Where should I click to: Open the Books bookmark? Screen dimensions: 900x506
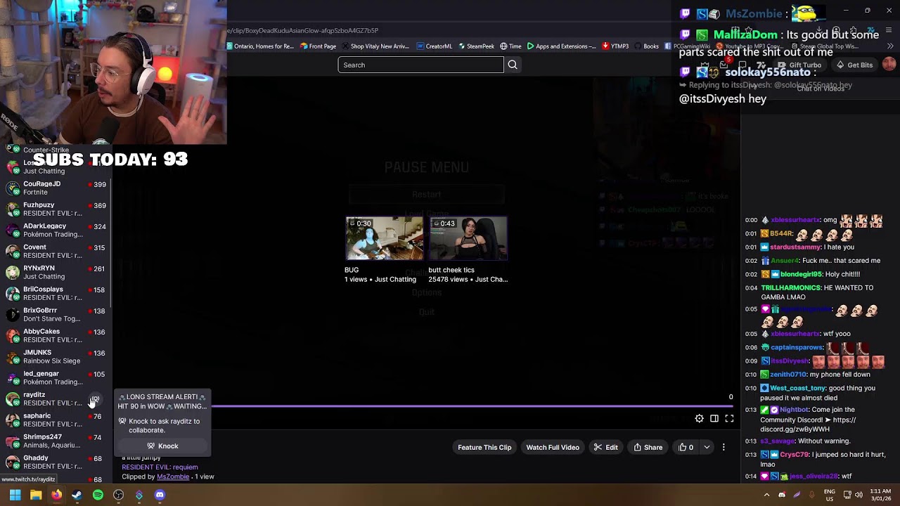click(647, 46)
